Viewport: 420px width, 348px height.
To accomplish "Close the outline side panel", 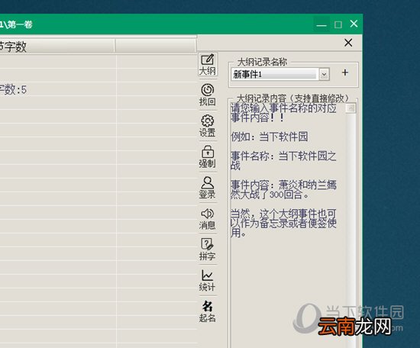I will (348, 43).
